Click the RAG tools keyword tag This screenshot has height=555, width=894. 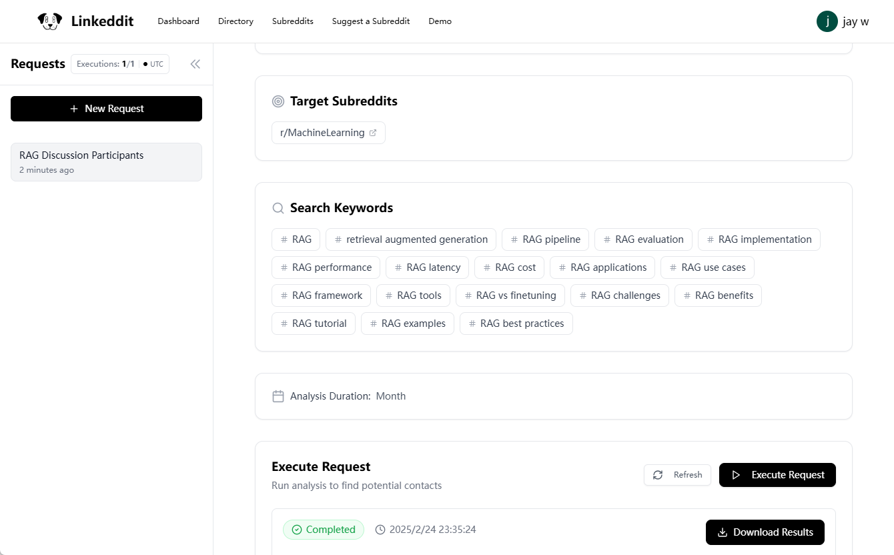[x=413, y=296]
